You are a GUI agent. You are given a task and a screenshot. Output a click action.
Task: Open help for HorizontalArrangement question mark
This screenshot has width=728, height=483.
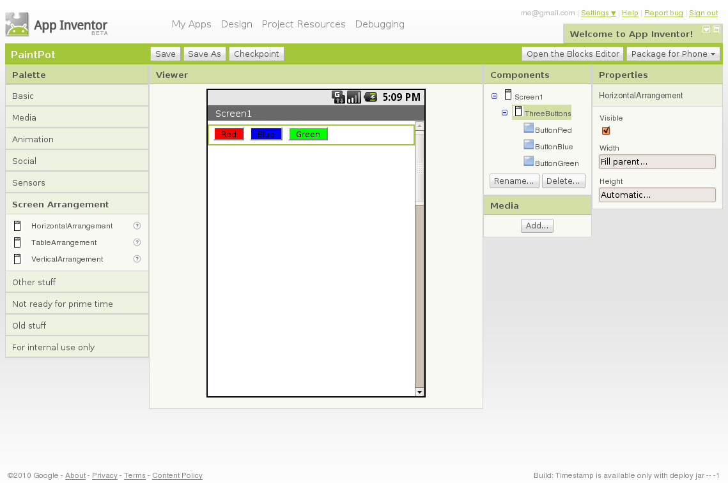[x=137, y=226]
